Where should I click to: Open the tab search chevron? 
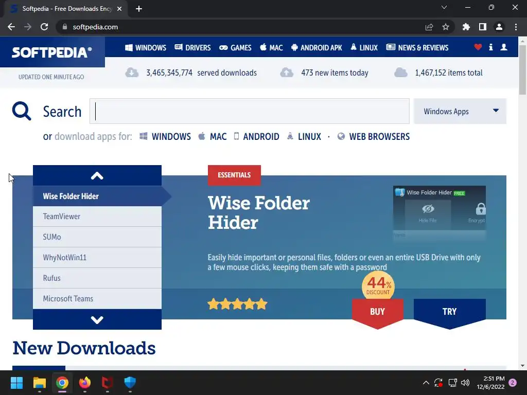[x=444, y=7]
